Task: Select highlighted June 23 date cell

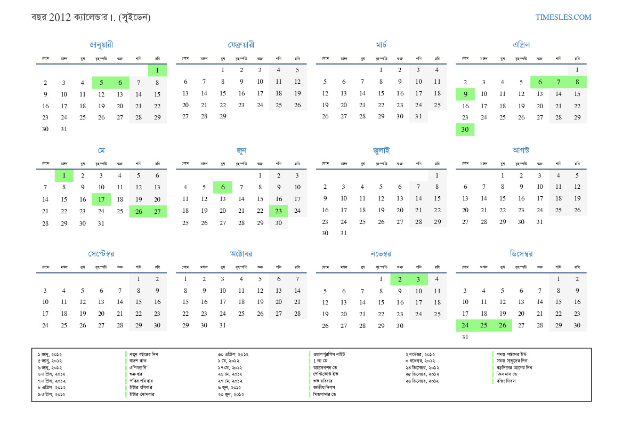Action: click(x=278, y=211)
